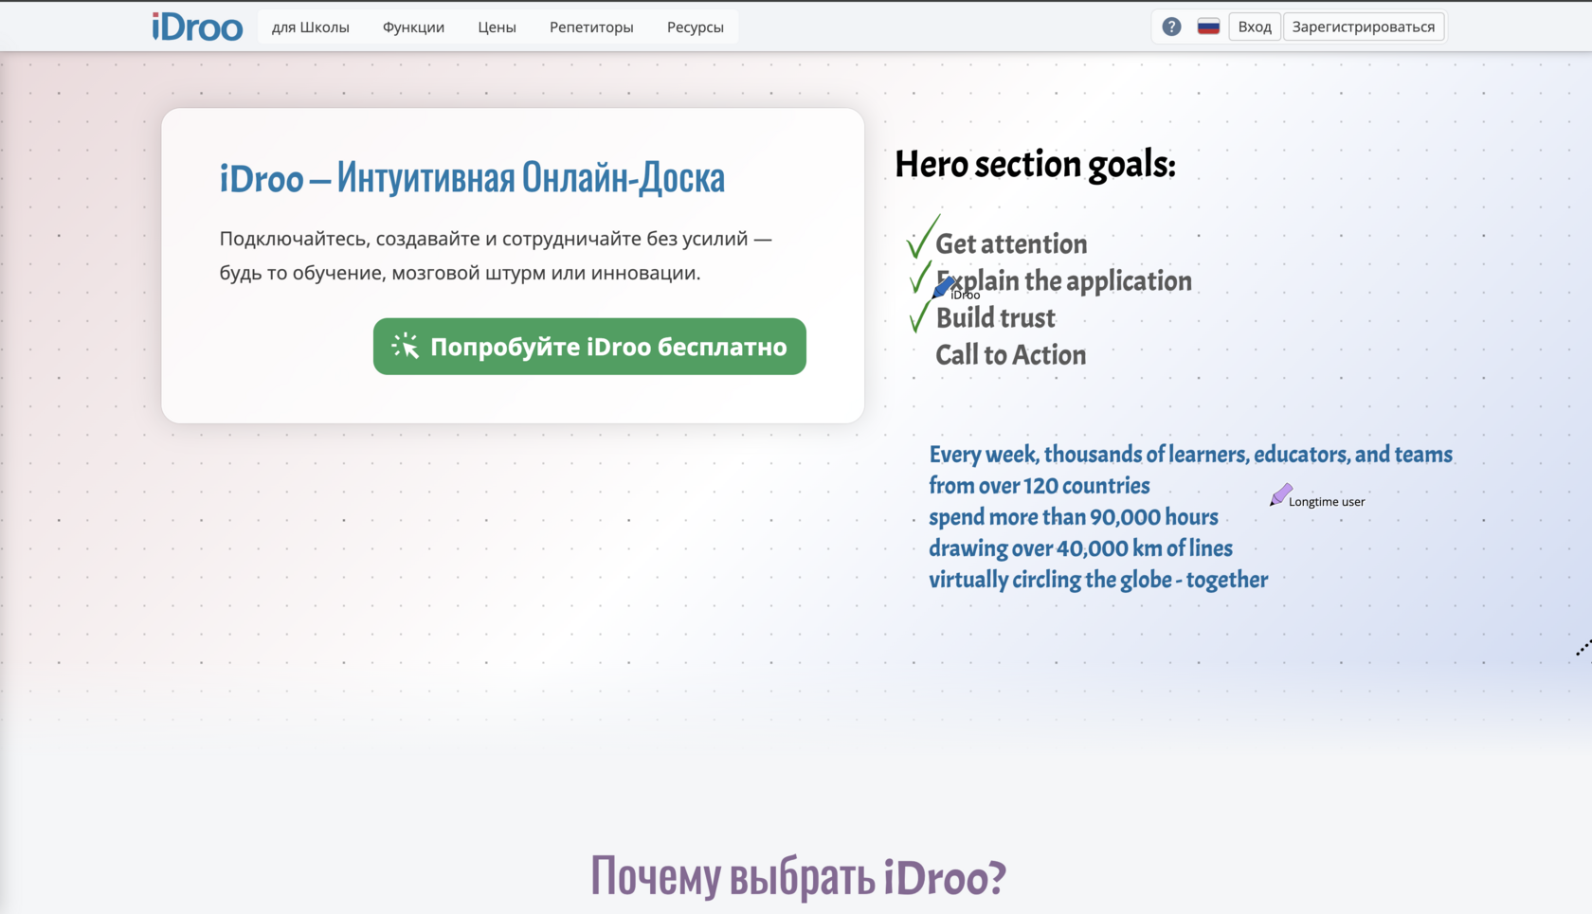Open the Russian flag language selector
The image size is (1592, 914).
pyautogui.click(x=1208, y=27)
